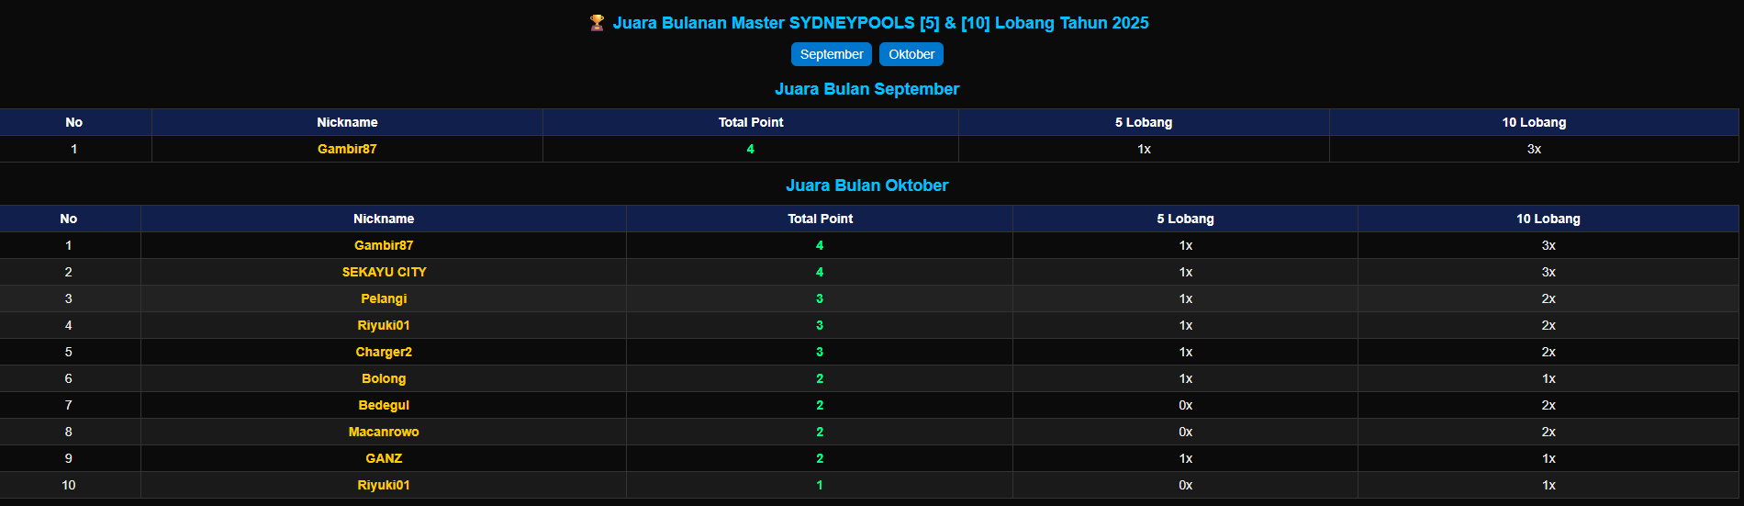Select Gambir87 in the September table
1744x506 pixels.
pyautogui.click(x=347, y=149)
